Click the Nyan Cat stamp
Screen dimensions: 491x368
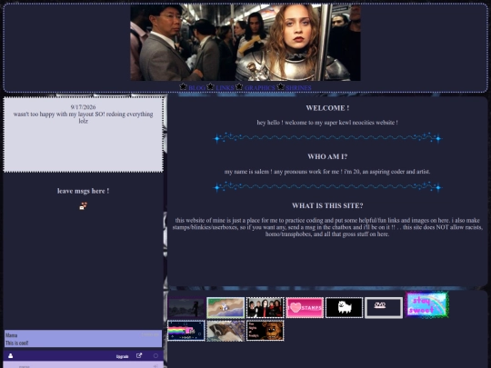coord(186,331)
